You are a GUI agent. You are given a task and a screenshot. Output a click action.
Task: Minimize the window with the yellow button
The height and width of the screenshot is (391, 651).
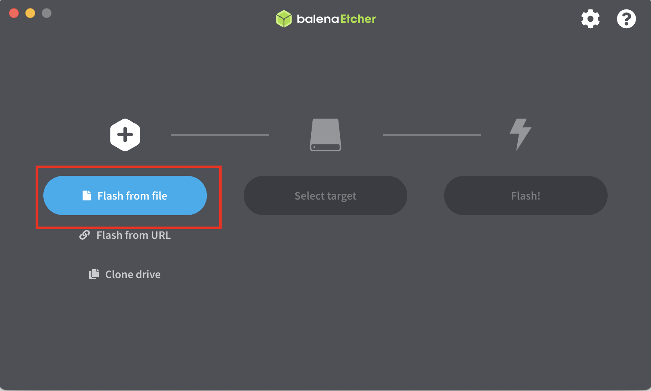click(30, 13)
